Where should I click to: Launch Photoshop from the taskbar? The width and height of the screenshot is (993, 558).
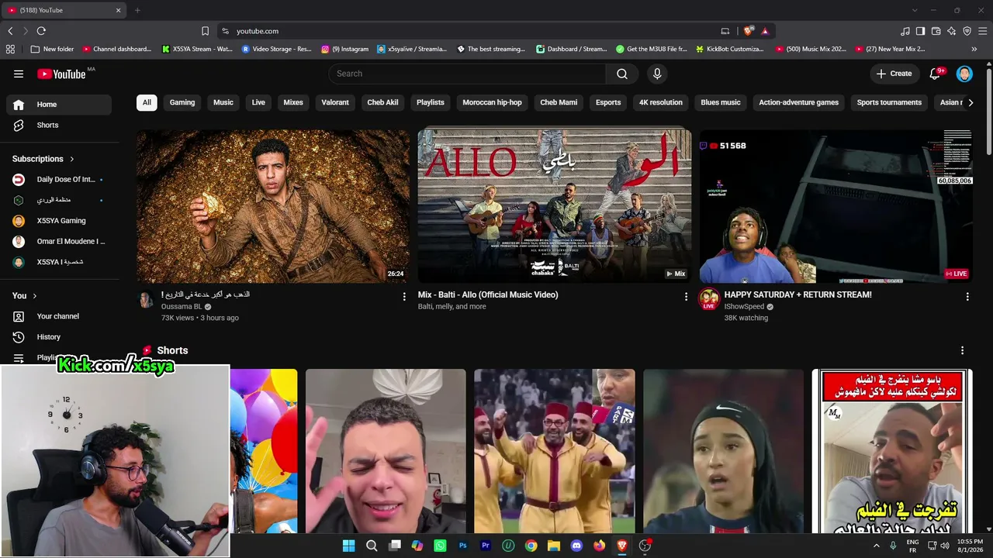(463, 546)
